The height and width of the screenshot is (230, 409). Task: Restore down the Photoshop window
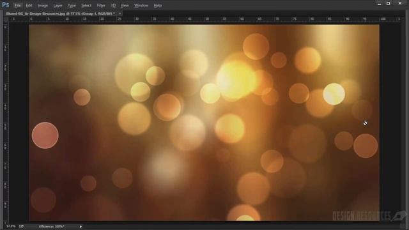(388, 4)
